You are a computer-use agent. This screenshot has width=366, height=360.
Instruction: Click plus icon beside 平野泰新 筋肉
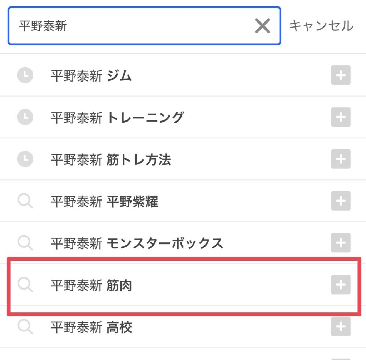coord(341,285)
